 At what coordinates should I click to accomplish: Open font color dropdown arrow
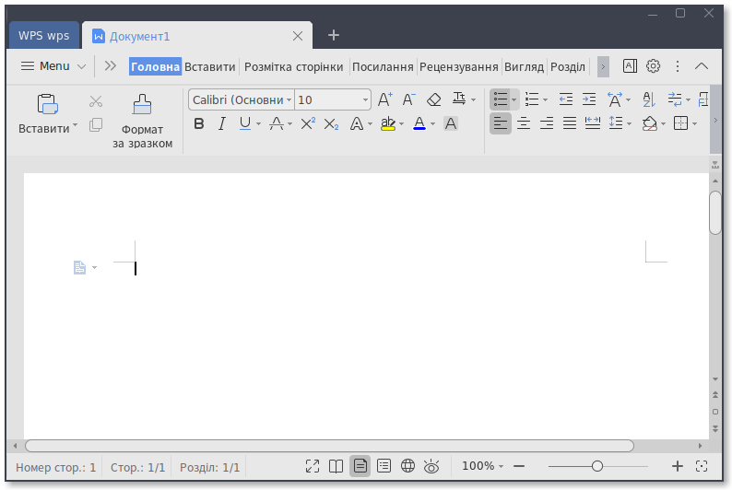tap(432, 124)
